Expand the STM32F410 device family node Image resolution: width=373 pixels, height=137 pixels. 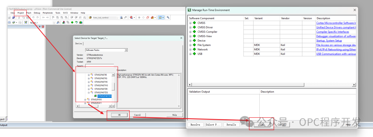tap(85, 100)
